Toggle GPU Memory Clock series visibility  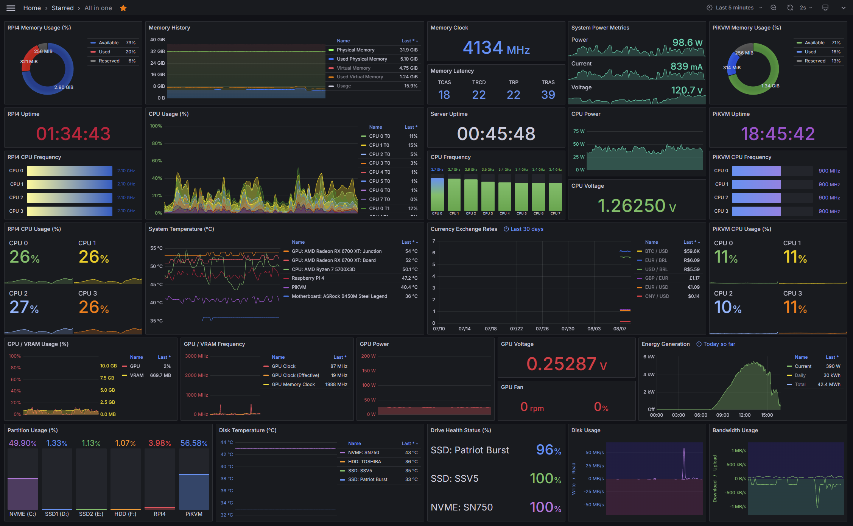293,384
